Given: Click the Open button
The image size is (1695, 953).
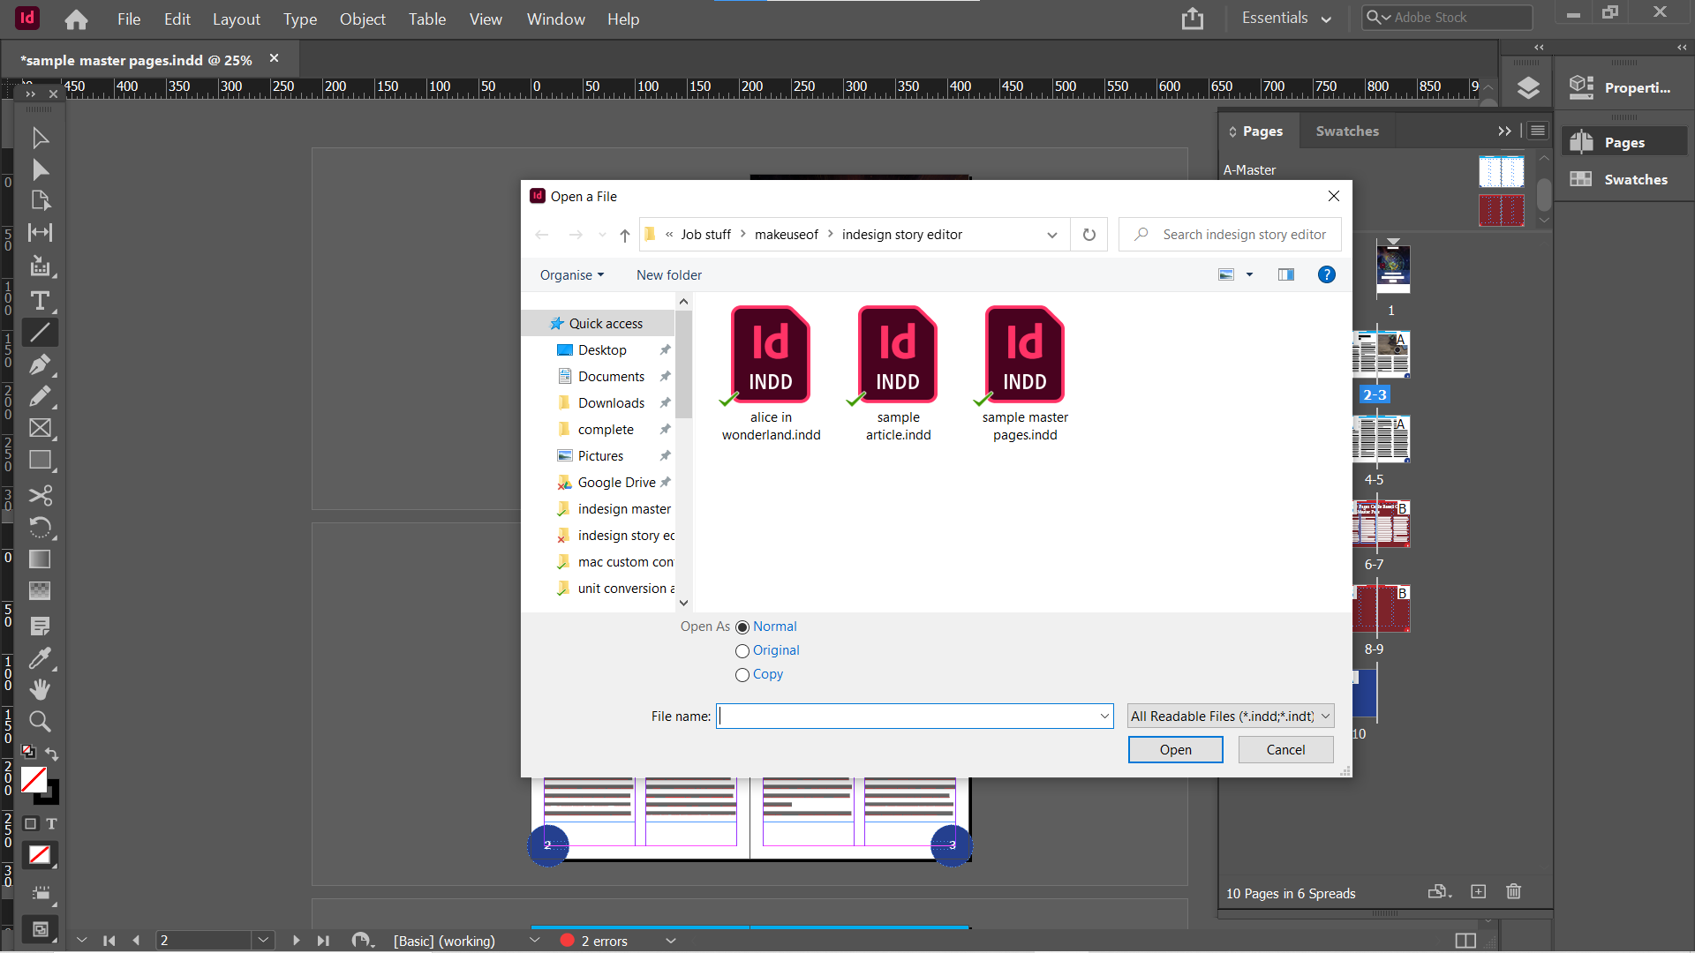Looking at the screenshot, I should [1175, 749].
